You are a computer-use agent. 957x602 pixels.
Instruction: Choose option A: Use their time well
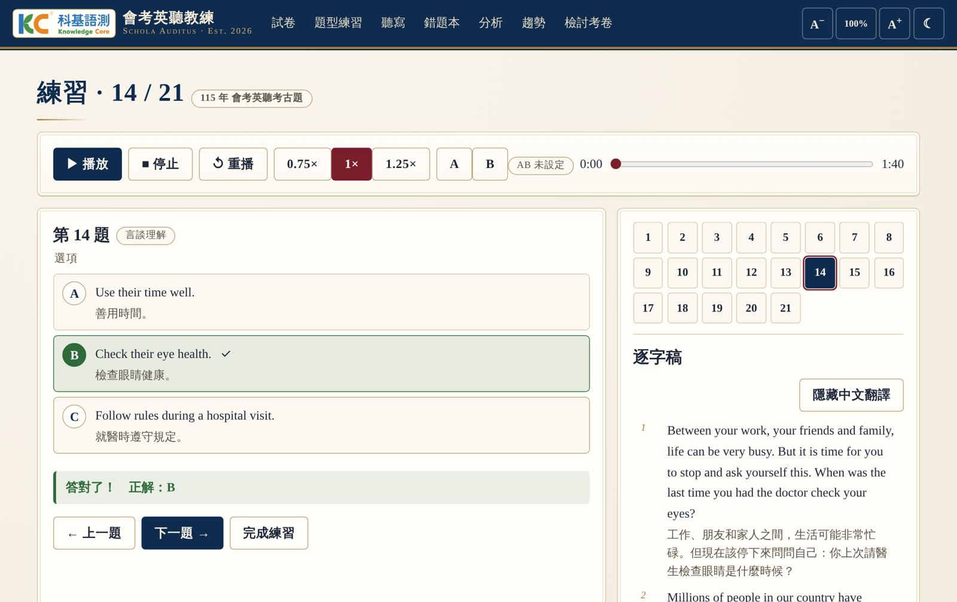321,302
